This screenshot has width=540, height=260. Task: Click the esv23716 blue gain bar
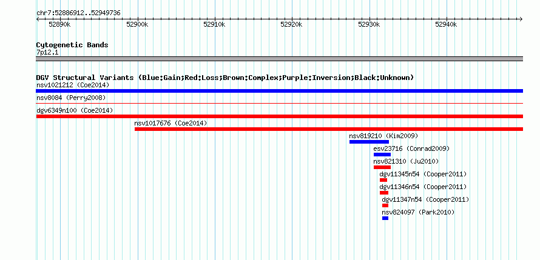coord(382,155)
